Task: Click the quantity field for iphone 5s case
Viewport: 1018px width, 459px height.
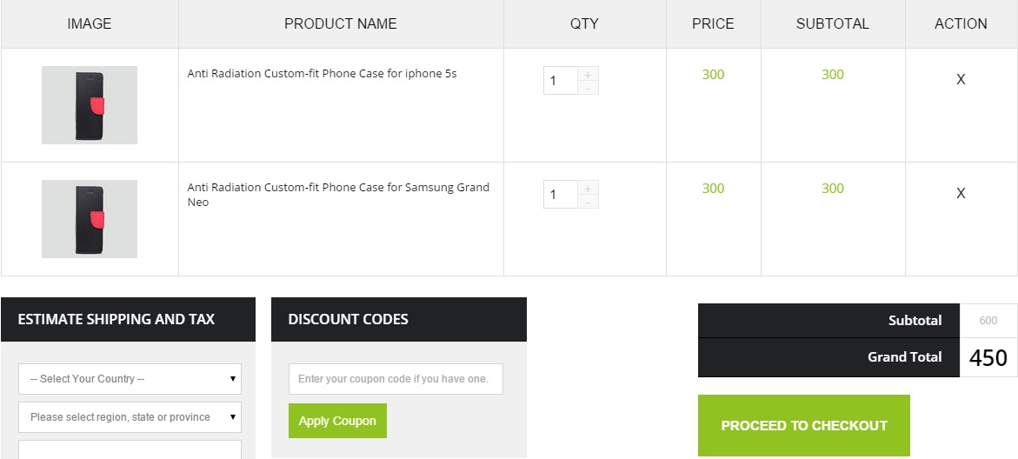Action: pos(560,81)
